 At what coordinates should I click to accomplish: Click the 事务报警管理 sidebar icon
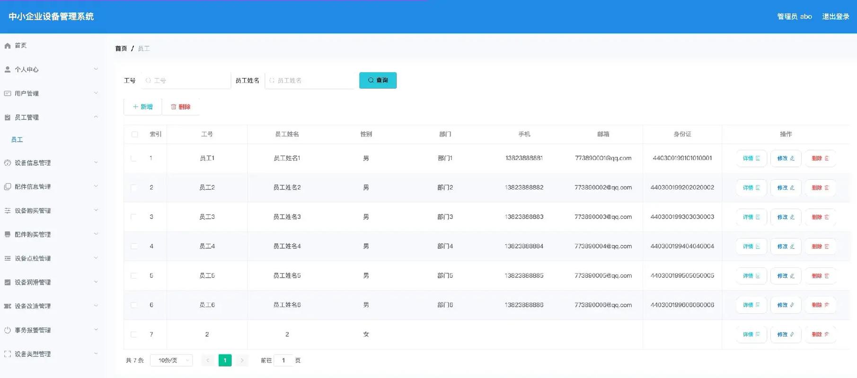[8, 330]
